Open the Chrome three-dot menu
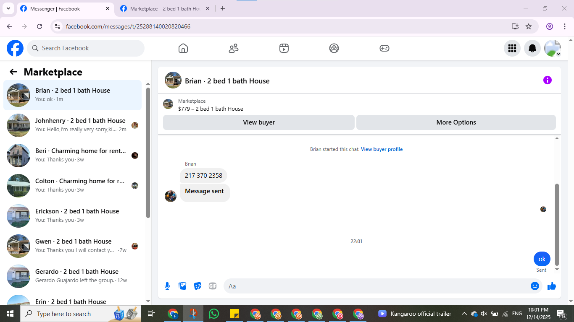Screen dimensions: 574x322 tap(564, 26)
